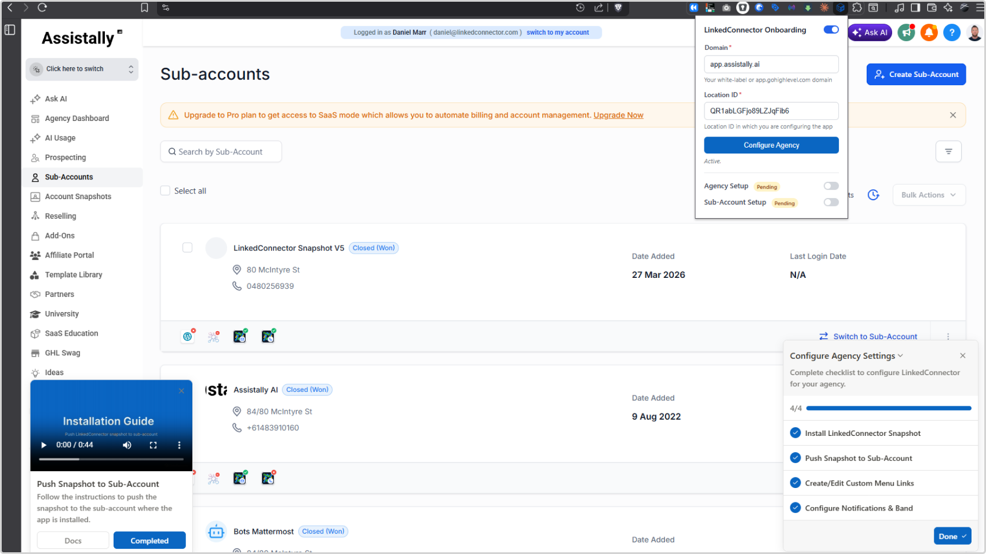Open Bulk Actions dropdown

coord(929,195)
